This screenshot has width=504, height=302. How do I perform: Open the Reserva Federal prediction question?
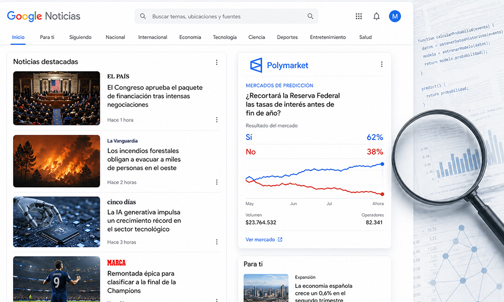[293, 105]
